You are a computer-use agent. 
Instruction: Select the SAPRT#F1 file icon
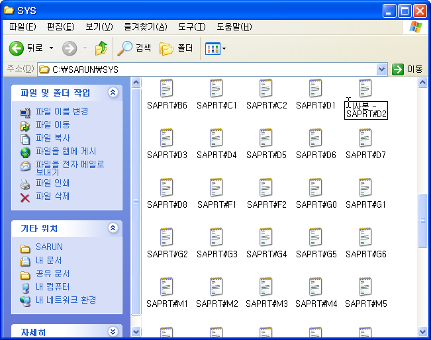[x=216, y=187]
